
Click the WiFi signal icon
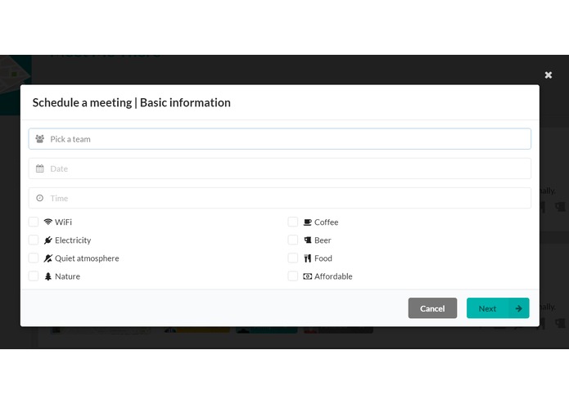click(x=48, y=222)
